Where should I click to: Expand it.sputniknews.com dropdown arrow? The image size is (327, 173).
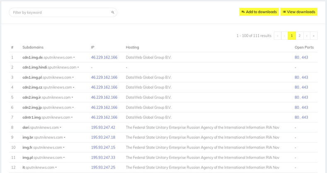click(x=56, y=168)
